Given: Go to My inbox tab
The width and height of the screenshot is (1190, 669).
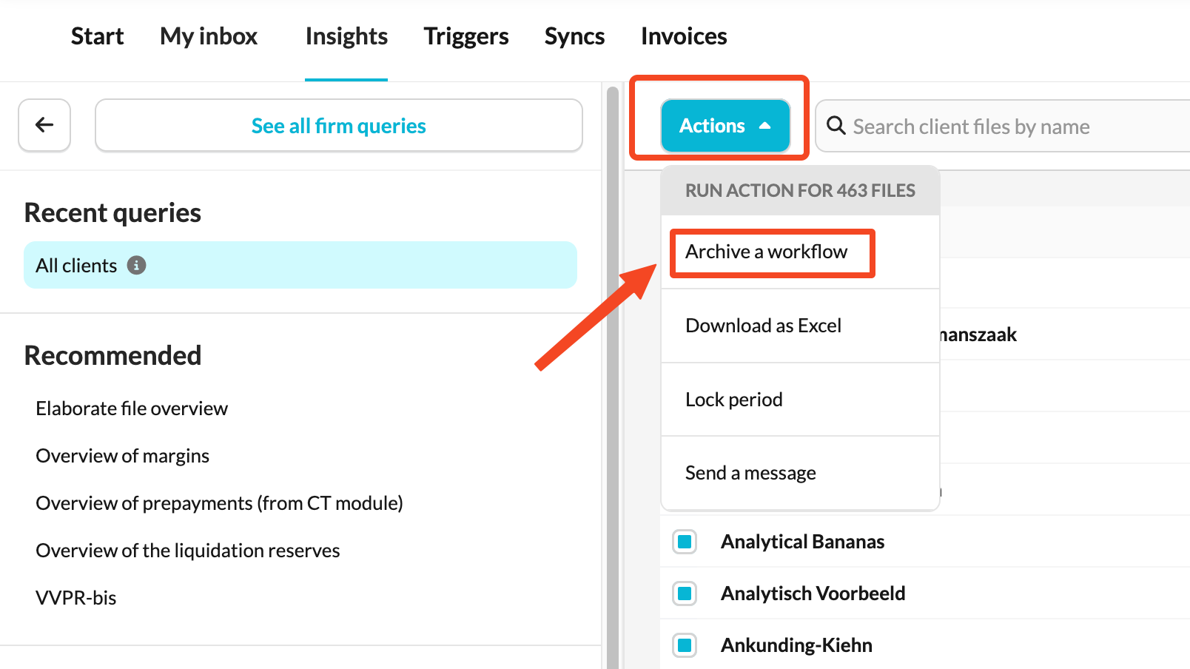Looking at the screenshot, I should click(x=209, y=36).
